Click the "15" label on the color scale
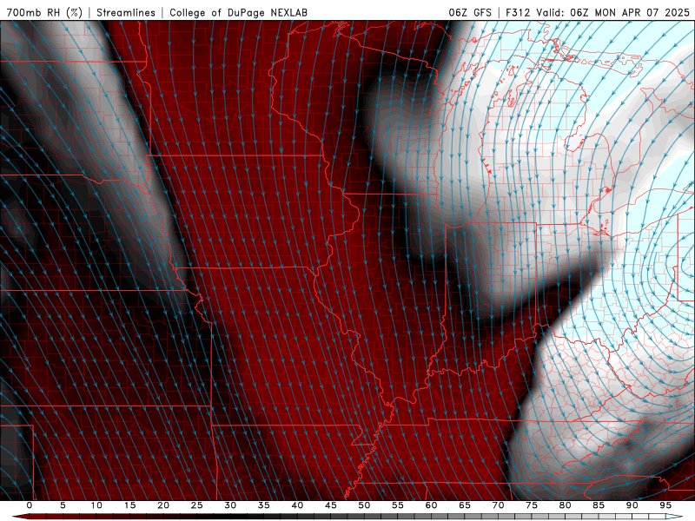 pos(129,505)
